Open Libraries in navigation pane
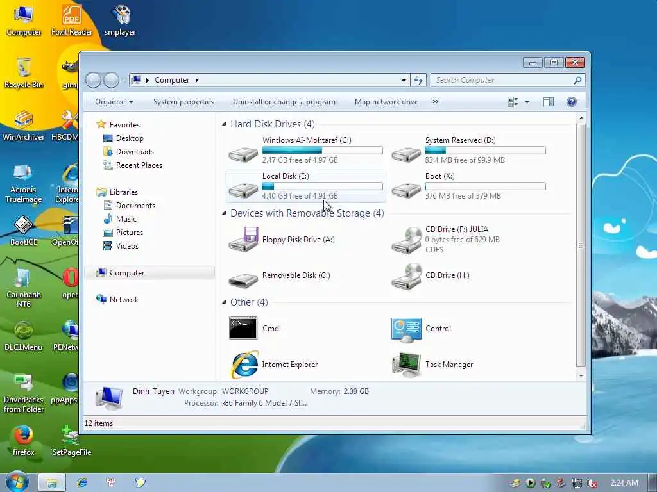 tap(117, 192)
